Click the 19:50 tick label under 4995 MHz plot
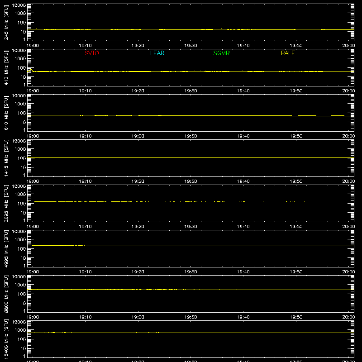 [x=296, y=272]
